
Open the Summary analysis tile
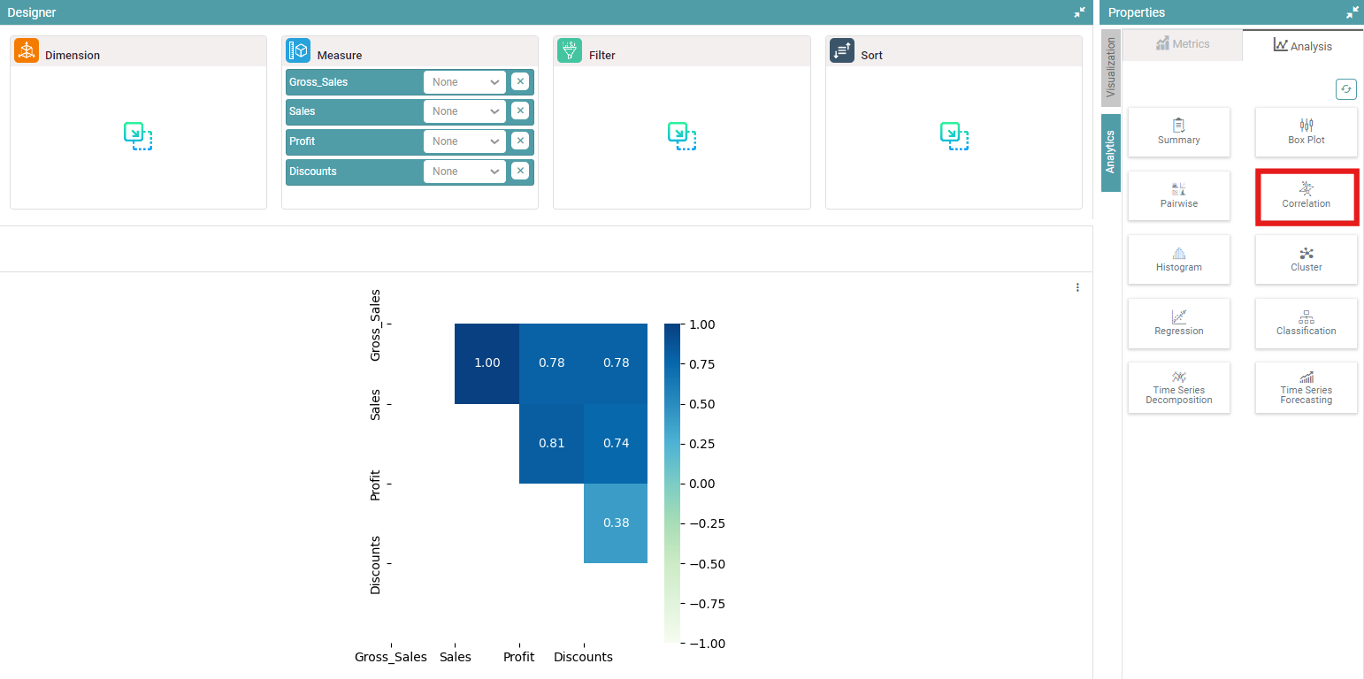[1178, 133]
